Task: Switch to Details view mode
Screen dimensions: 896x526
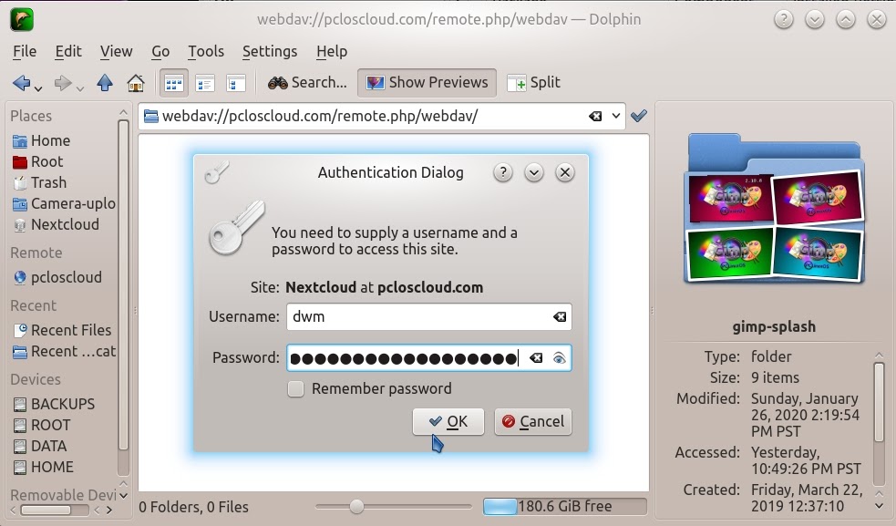Action: (235, 84)
